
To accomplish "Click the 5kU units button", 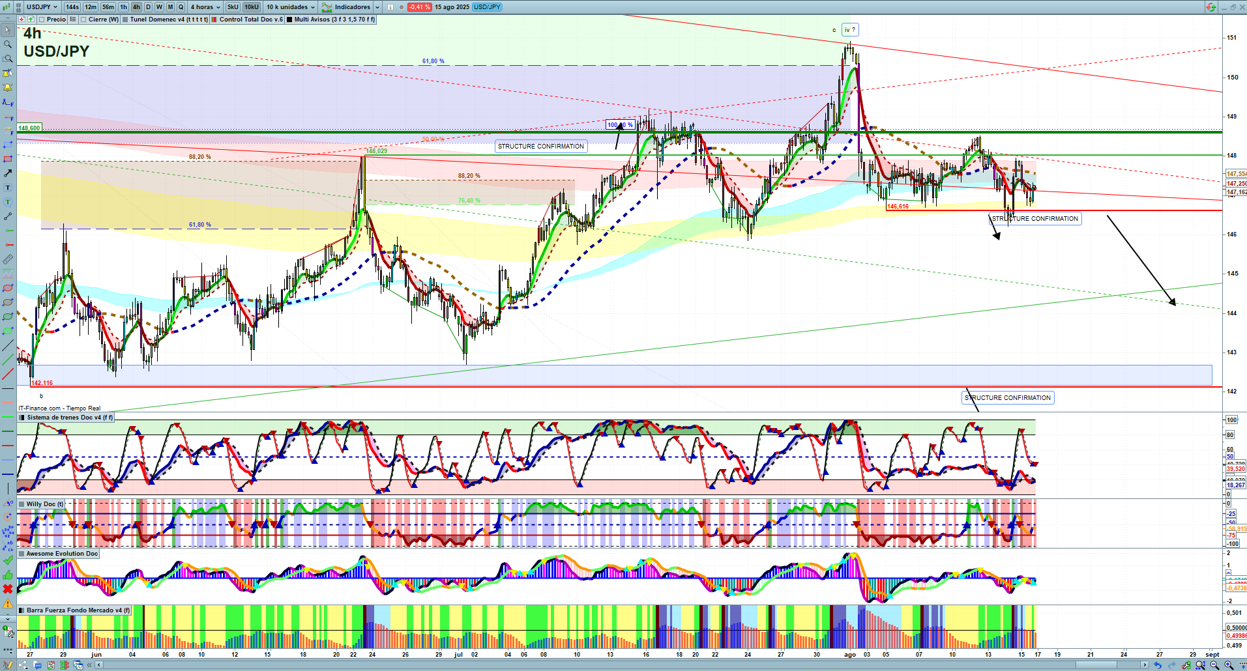I will 233,7.
